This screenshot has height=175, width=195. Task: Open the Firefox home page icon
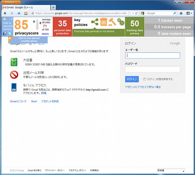click(181, 13)
